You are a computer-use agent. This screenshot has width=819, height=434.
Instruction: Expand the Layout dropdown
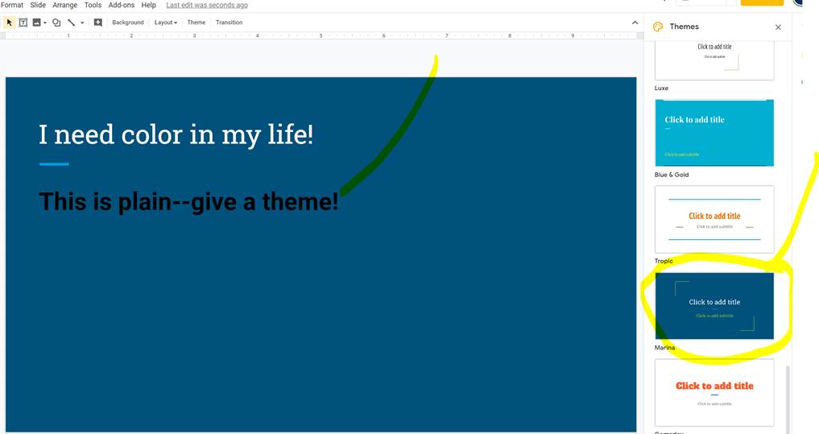click(x=166, y=23)
